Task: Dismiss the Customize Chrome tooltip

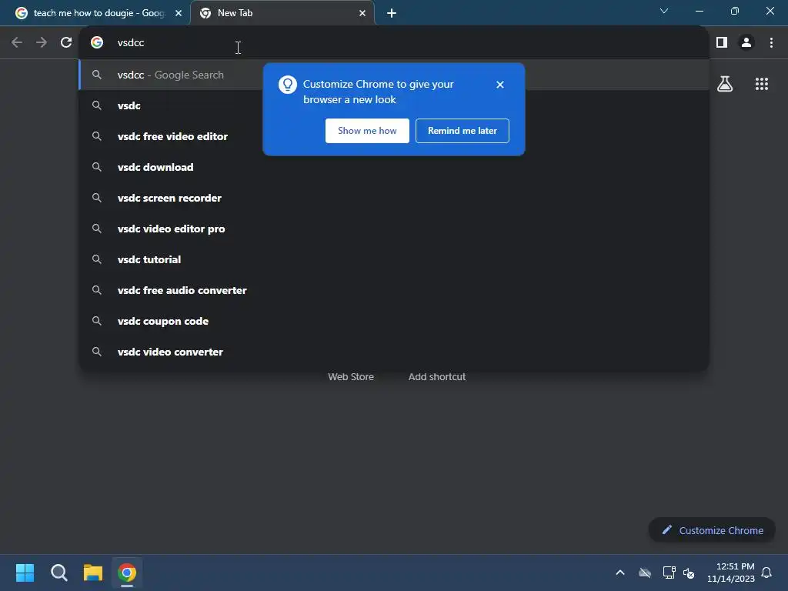Action: point(500,85)
